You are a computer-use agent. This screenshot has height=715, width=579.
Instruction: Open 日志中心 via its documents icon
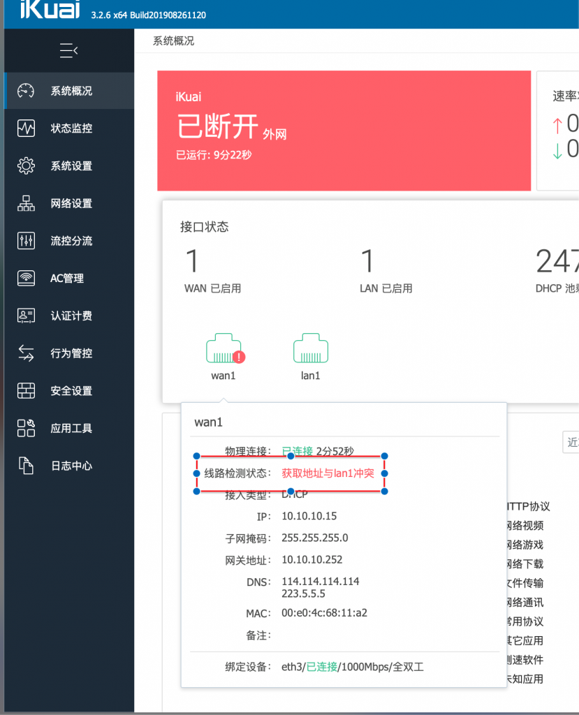pos(26,466)
